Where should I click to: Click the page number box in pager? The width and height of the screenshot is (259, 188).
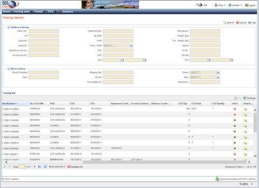point(22,167)
